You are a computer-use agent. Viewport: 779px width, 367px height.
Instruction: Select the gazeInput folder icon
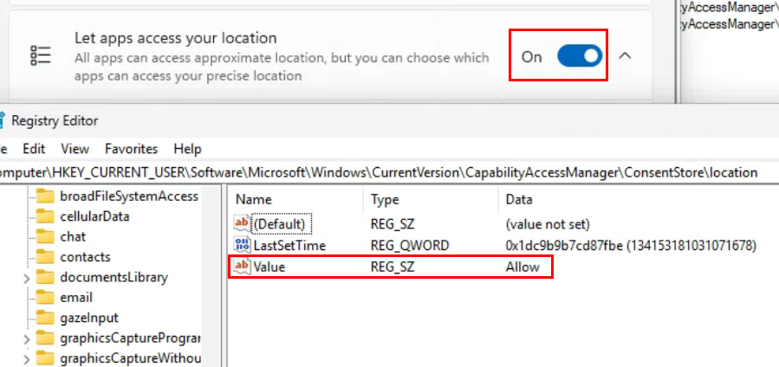point(45,318)
